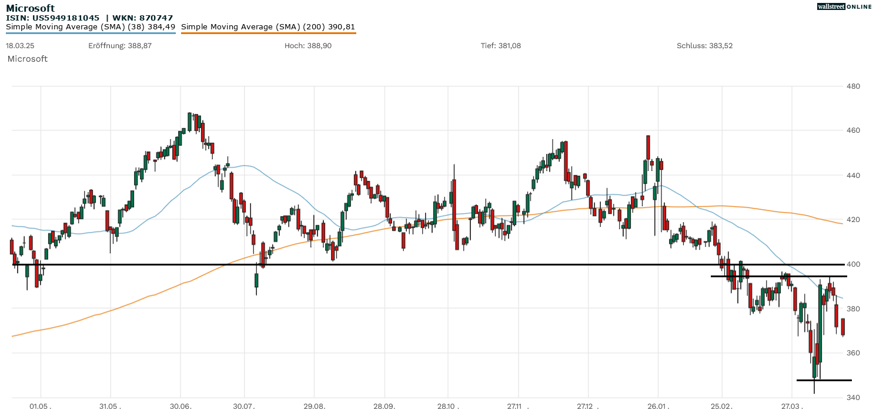
Task: Click the Hoch: 388,90 value
Action: pos(308,45)
